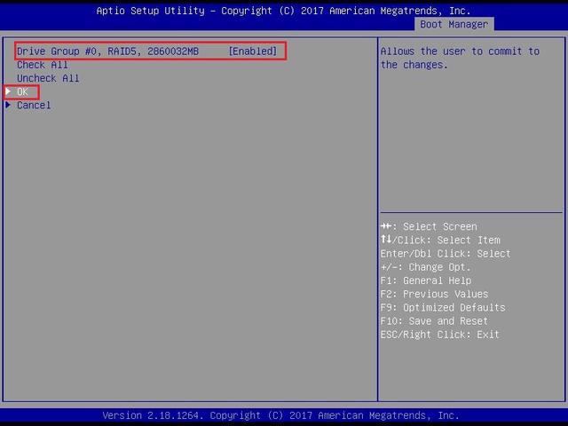Confirm changes with OK

click(23, 91)
